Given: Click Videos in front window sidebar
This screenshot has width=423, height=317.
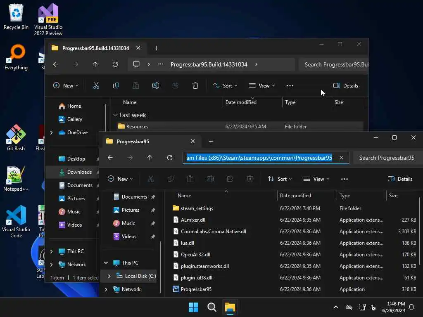Looking at the screenshot, I should pos(129,237).
